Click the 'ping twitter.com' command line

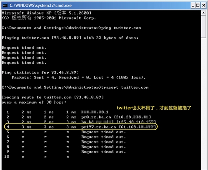71,28
